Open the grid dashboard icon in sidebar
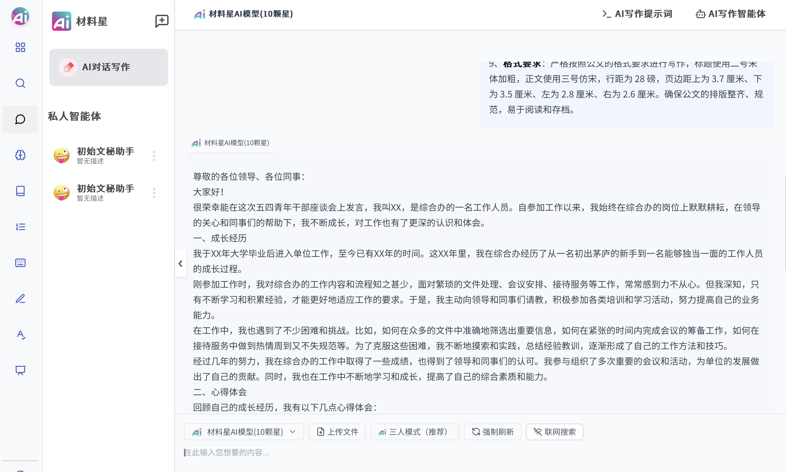Screen dimensions: 786x472 point(20,47)
